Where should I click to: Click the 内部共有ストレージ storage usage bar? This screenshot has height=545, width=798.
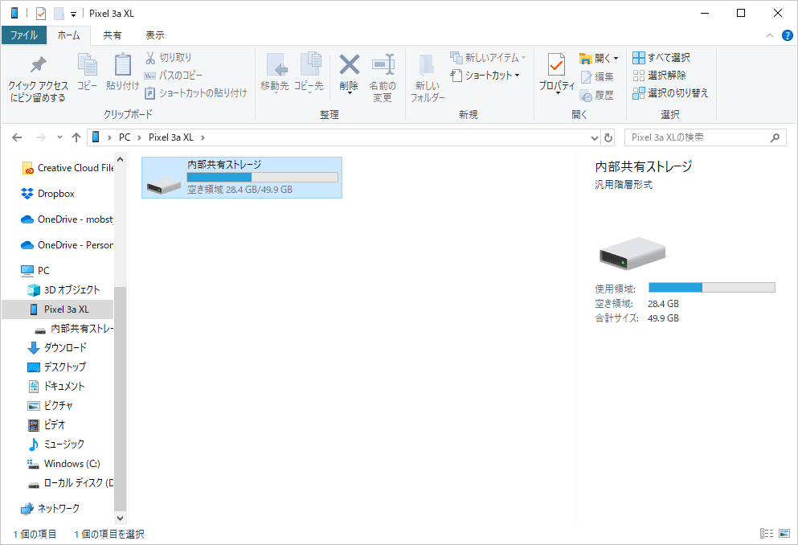(262, 178)
